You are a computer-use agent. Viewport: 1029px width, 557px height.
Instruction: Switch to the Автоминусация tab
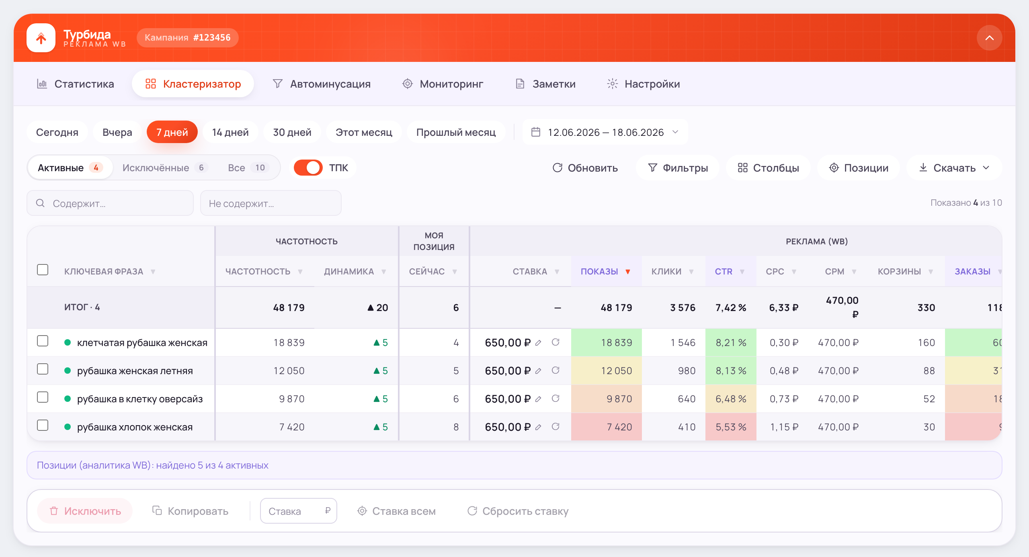tap(322, 84)
